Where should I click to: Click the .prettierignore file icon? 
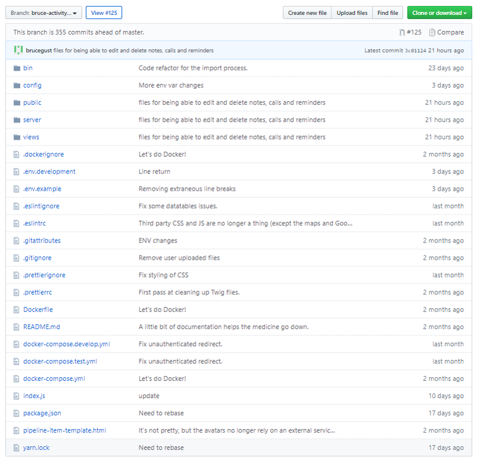17,275
